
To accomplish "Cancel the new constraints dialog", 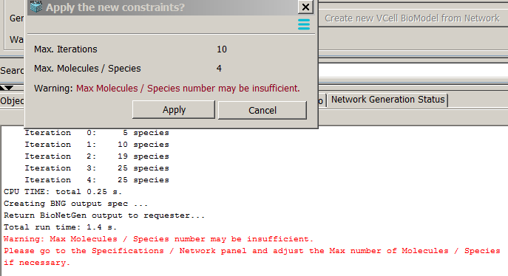I will (263, 110).
